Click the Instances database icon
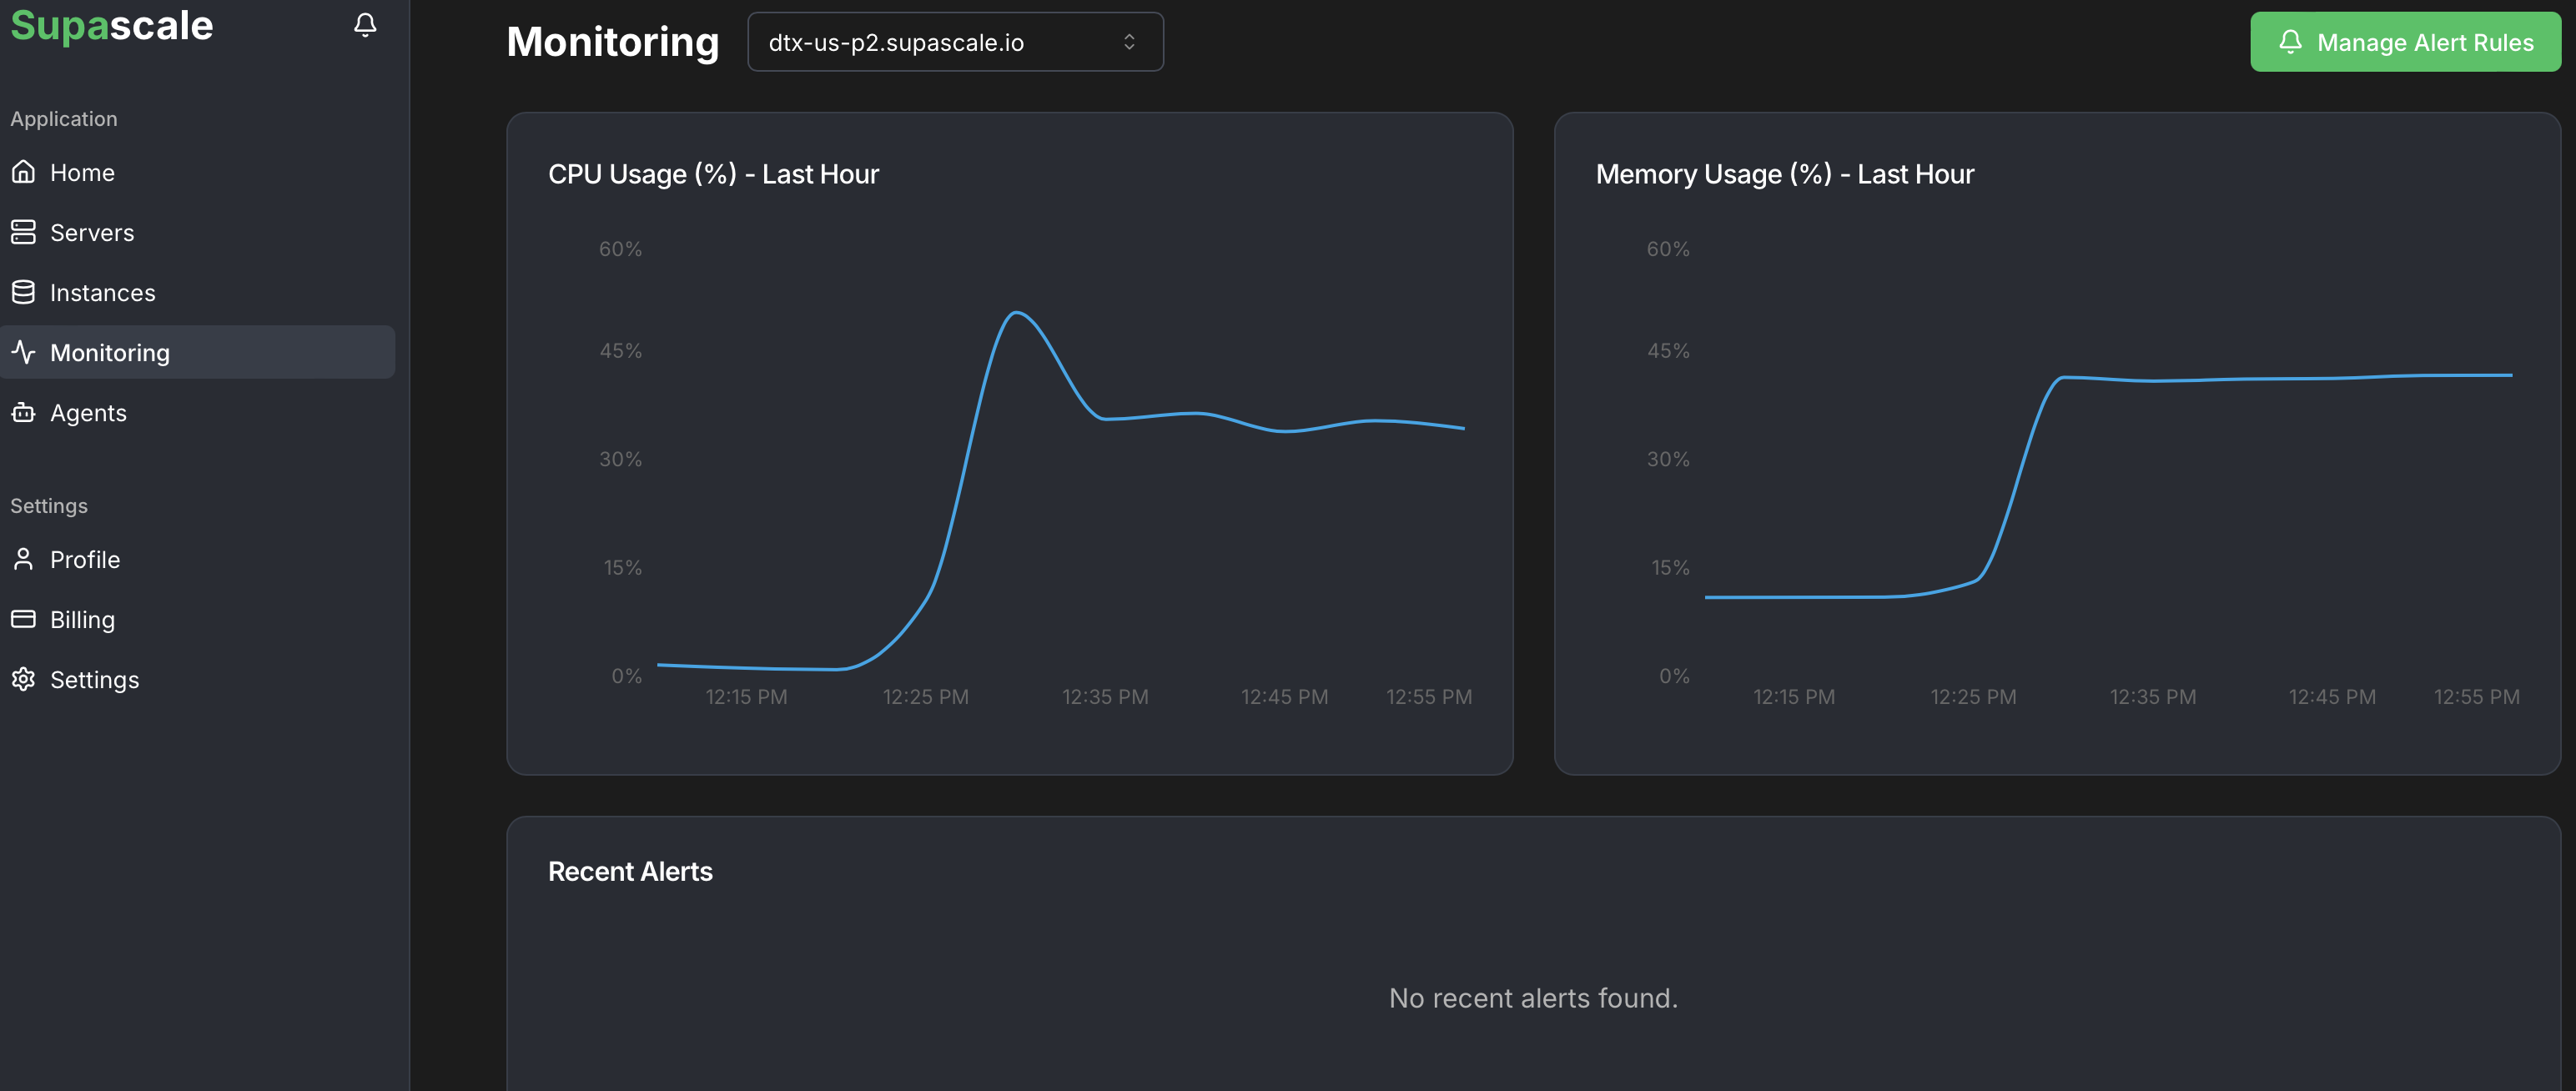2576x1091 pixels. pos(23,292)
